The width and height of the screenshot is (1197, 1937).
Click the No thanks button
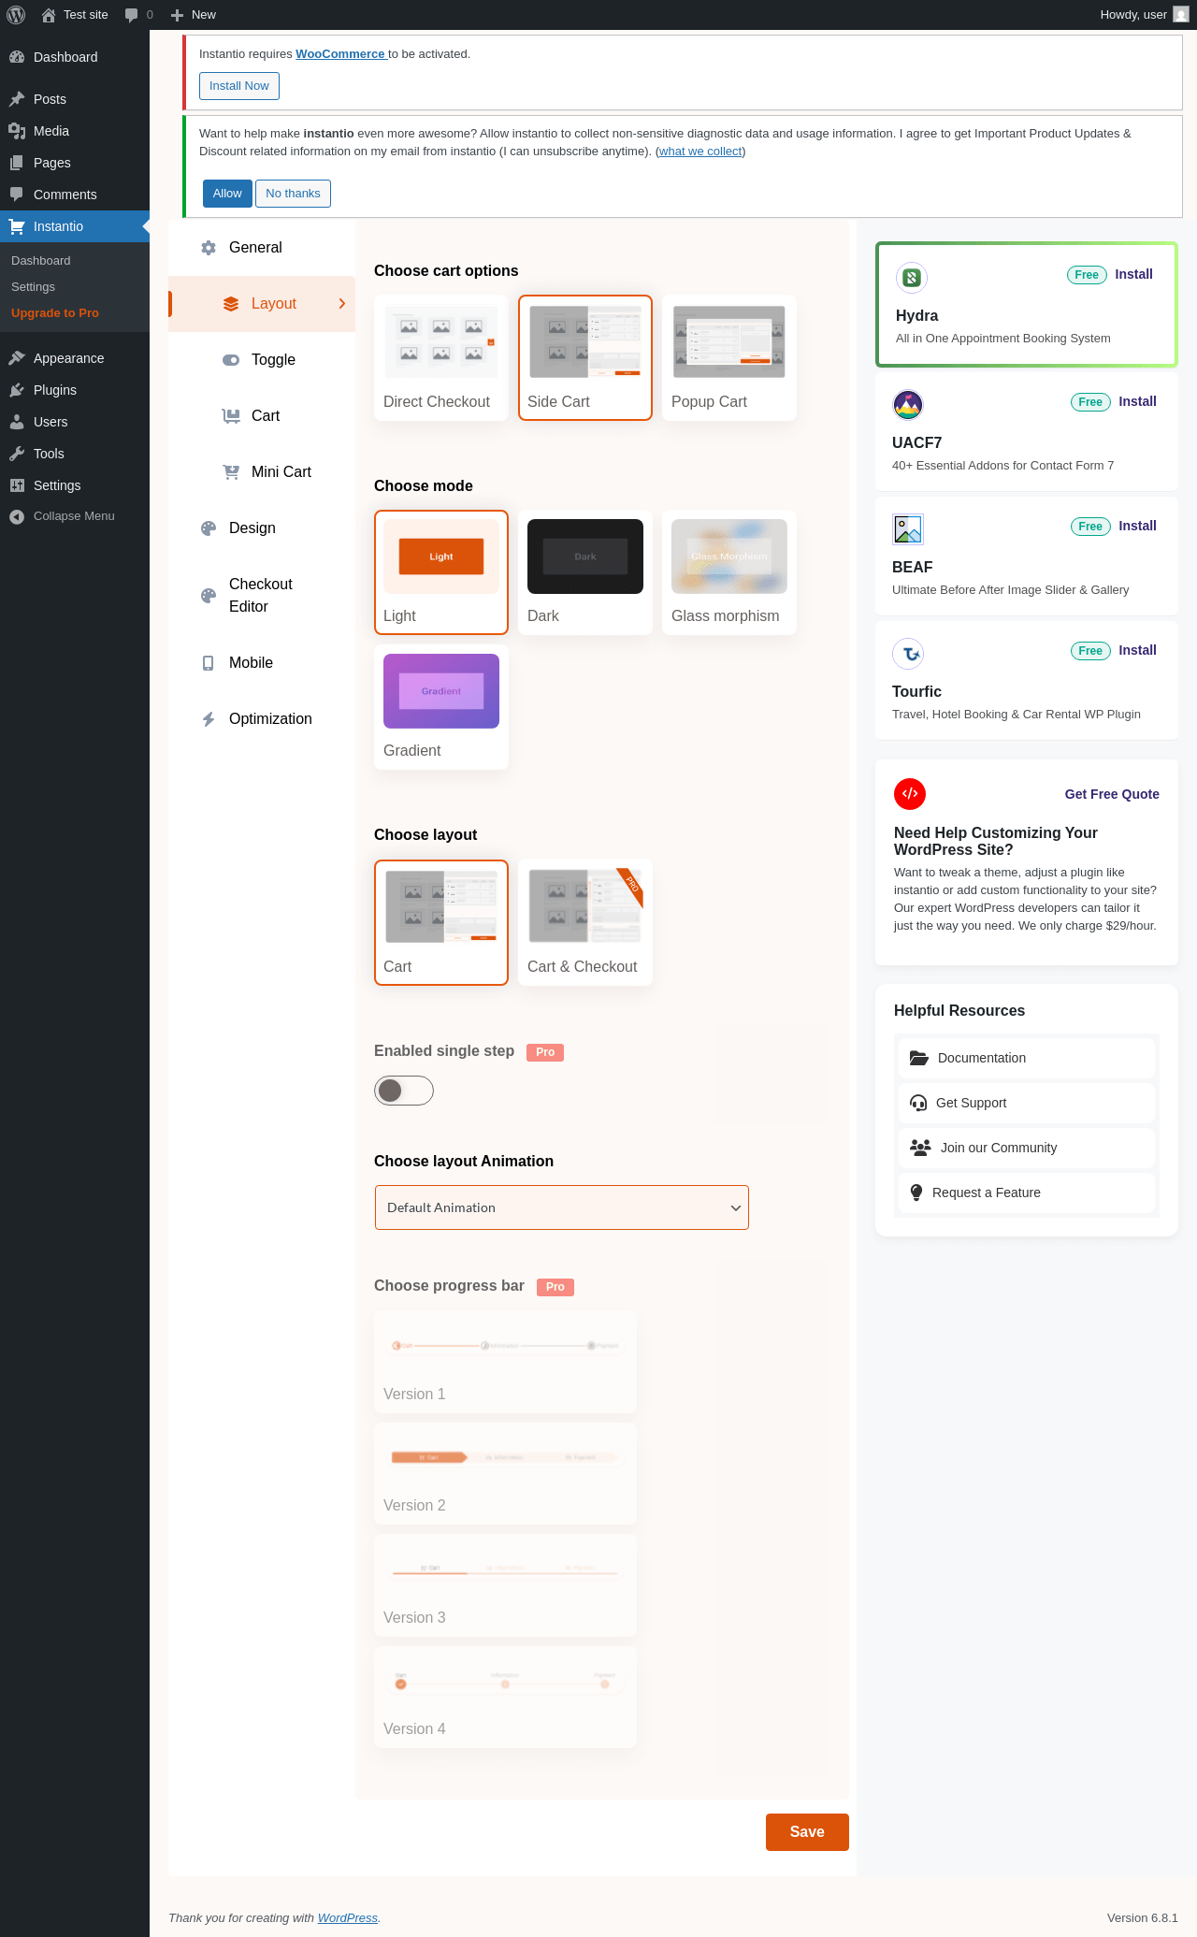293,194
